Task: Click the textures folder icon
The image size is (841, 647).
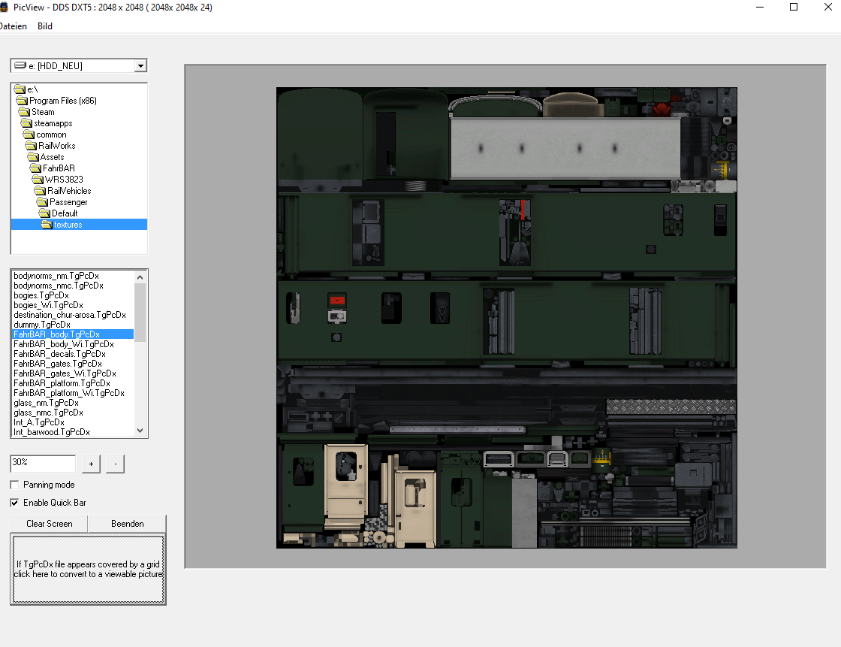Action: [x=47, y=225]
